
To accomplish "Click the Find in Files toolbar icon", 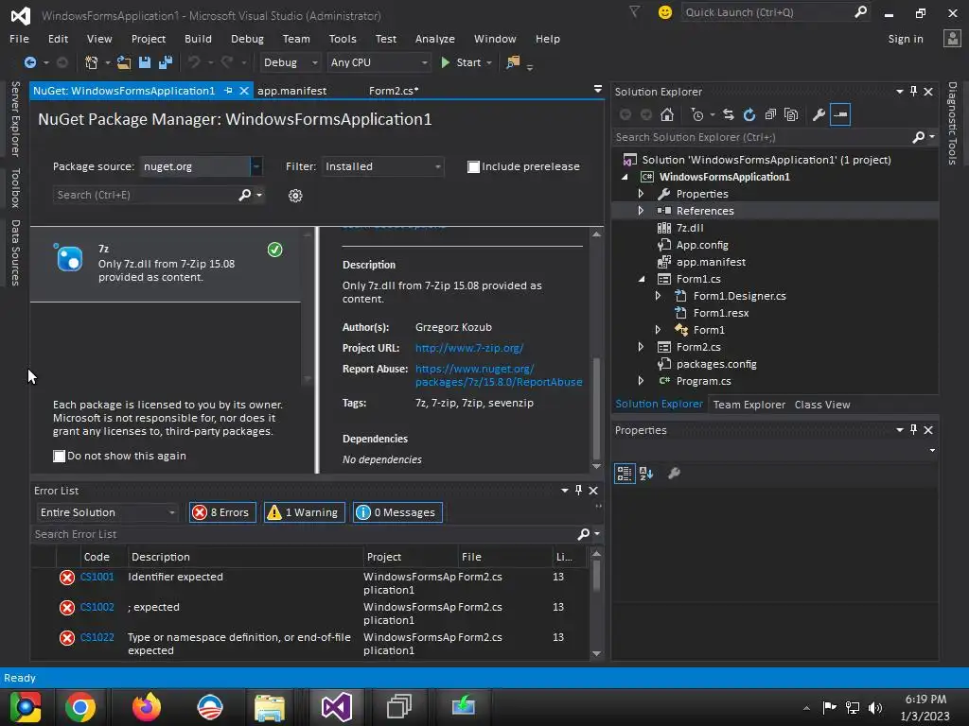I will (x=513, y=62).
